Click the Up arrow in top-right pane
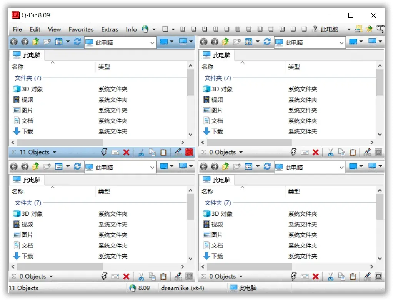This screenshot has width=393, height=301. click(x=226, y=42)
